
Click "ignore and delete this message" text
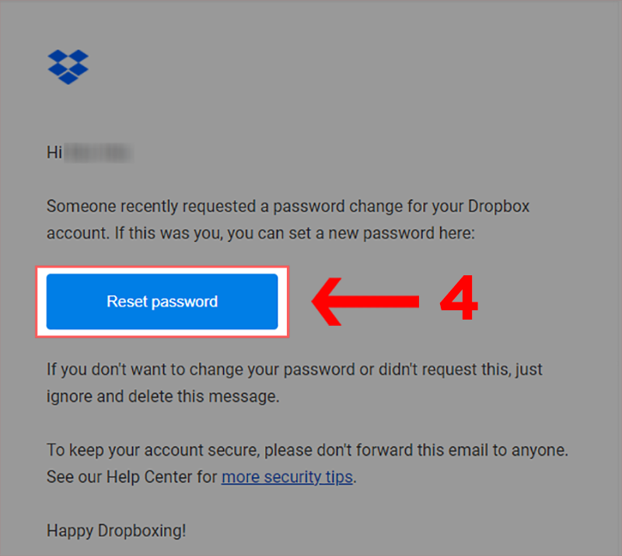(162, 397)
